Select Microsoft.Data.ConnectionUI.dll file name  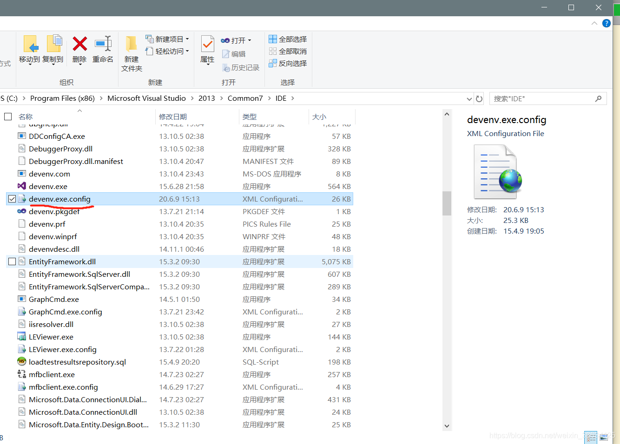(x=83, y=412)
